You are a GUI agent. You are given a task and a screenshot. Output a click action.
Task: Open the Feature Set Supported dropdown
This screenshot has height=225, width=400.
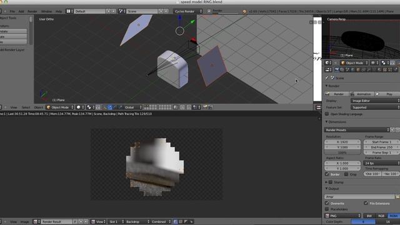[x=375, y=107]
